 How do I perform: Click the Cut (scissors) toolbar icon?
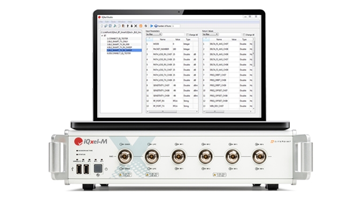[x=115, y=26]
